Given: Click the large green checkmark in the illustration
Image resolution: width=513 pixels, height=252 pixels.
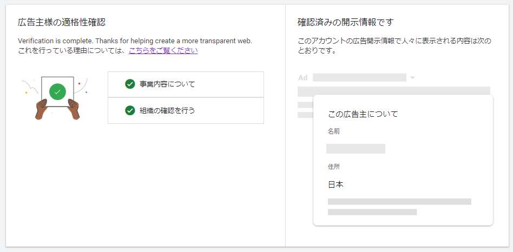Looking at the screenshot, I should 57,92.
